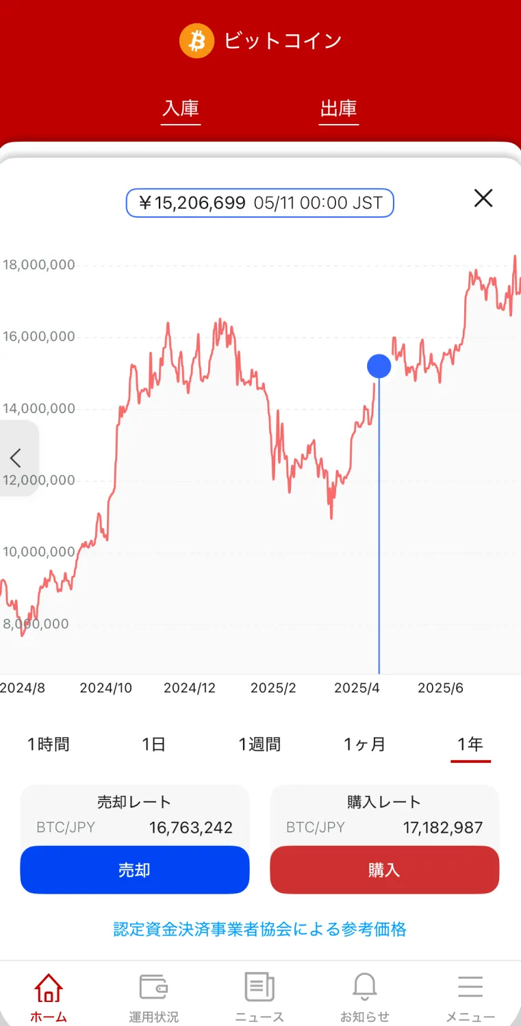Open 運用状況 wallet icon
521x1026 pixels.
point(153,988)
